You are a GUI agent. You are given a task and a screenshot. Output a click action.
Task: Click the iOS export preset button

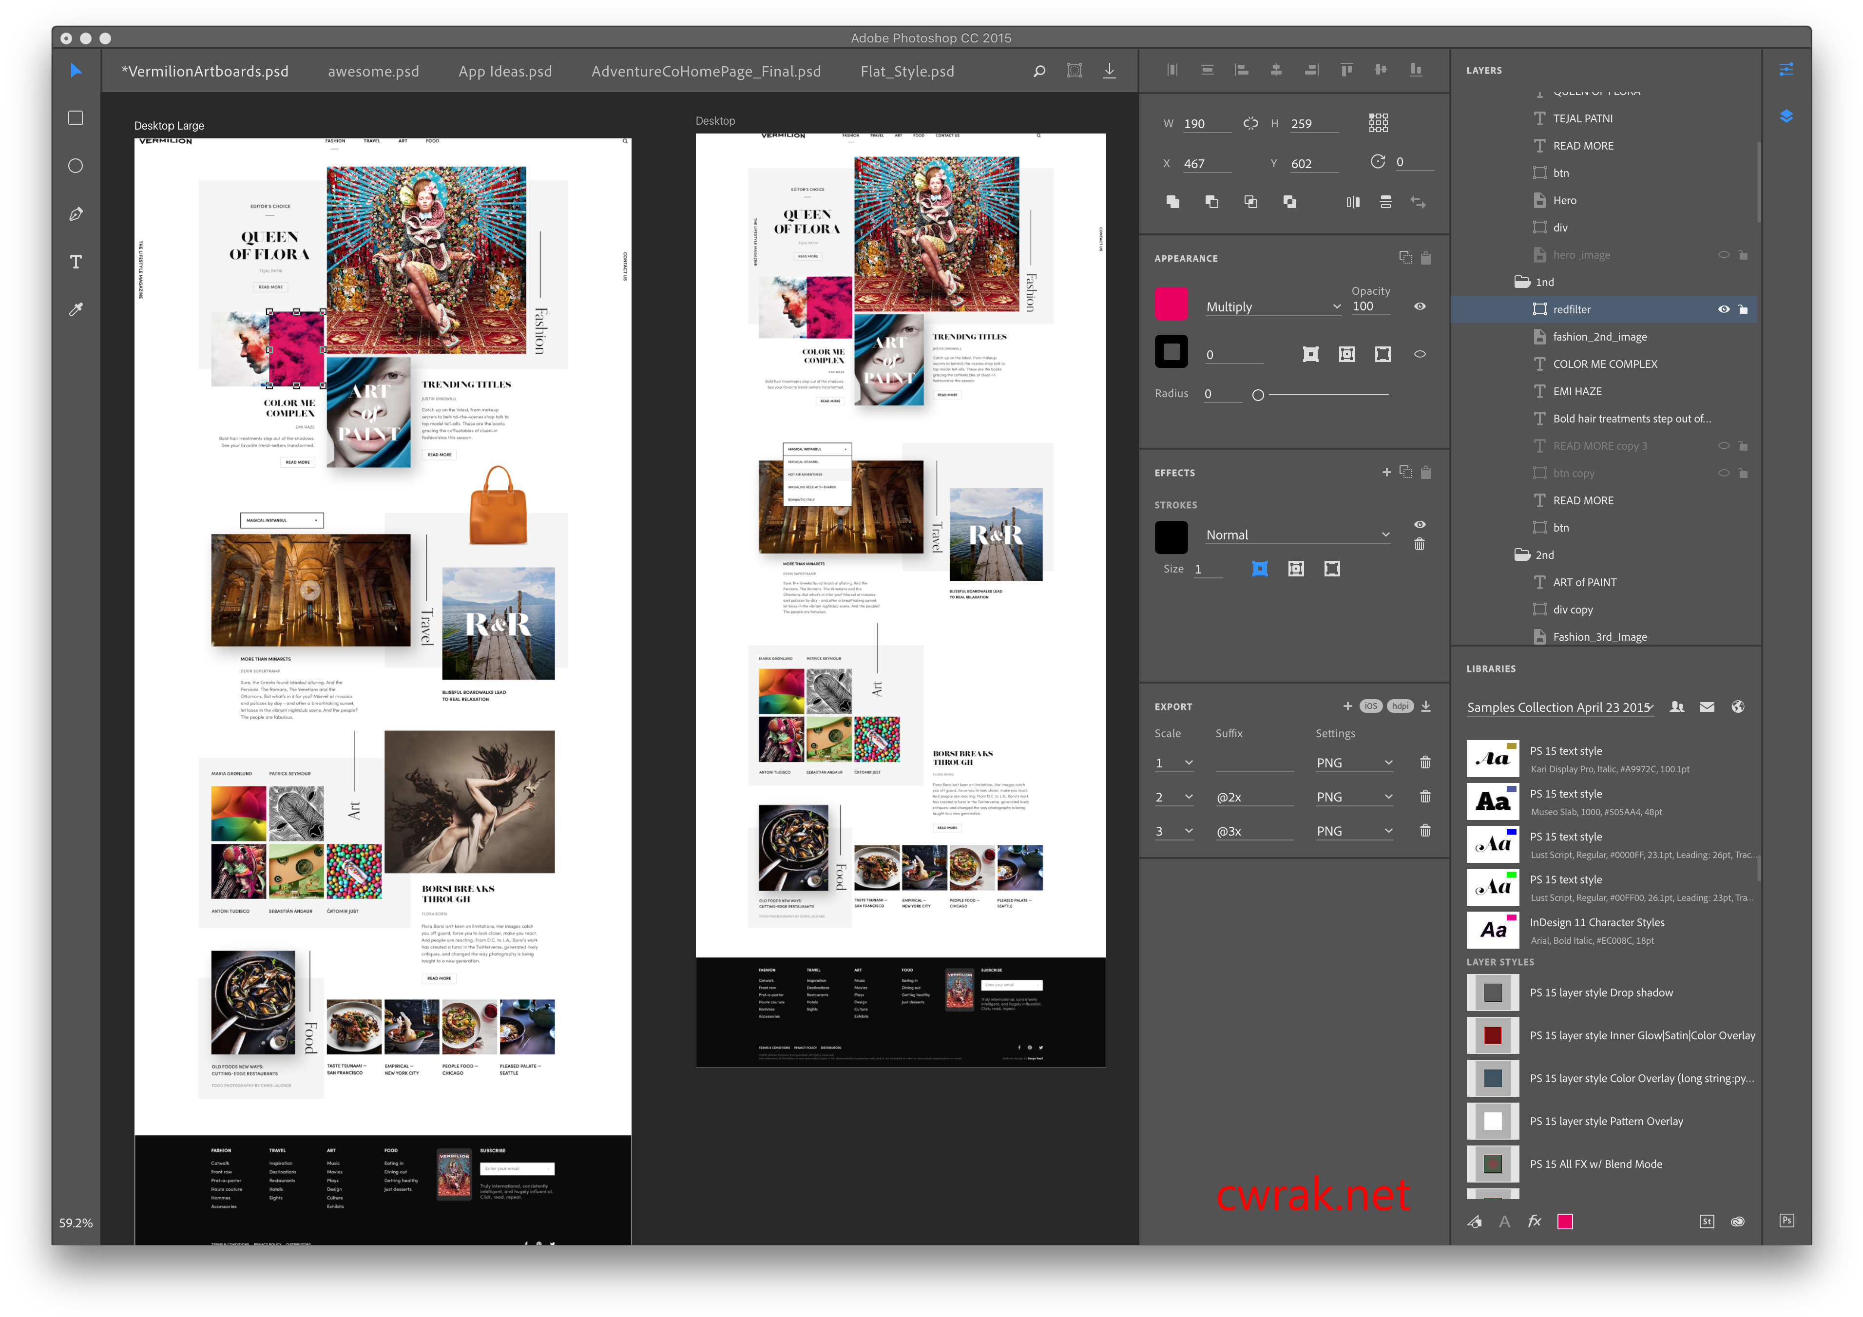click(x=1370, y=706)
